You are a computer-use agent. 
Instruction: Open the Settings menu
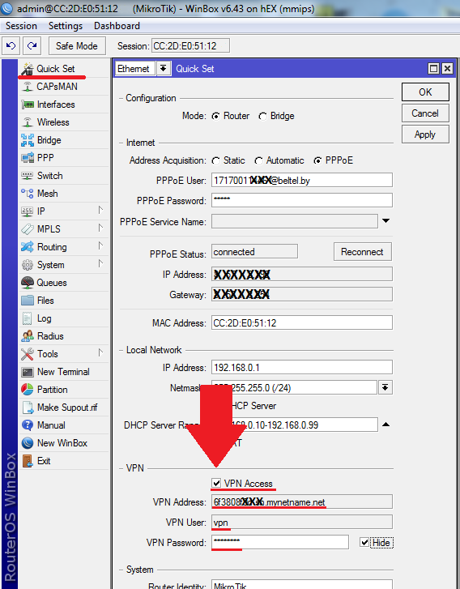[66, 26]
